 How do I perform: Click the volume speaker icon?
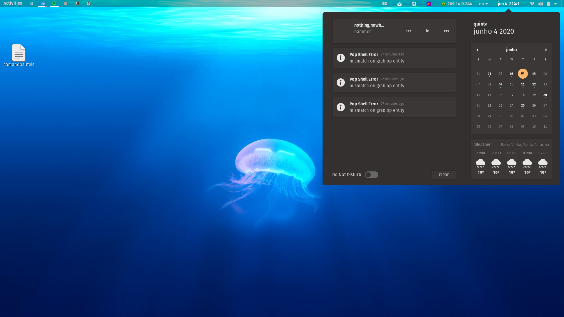(x=540, y=4)
